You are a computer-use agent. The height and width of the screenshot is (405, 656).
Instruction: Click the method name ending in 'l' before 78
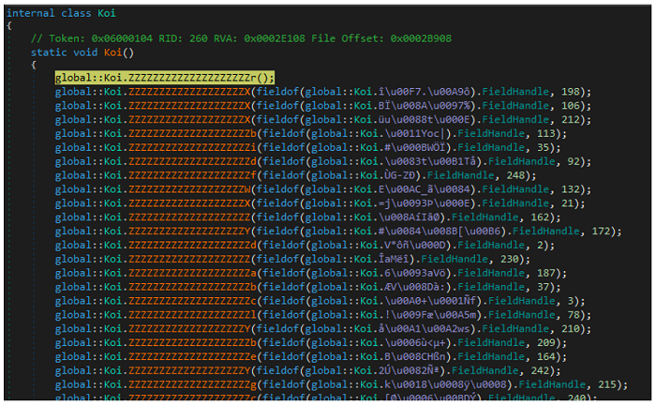tap(192, 315)
